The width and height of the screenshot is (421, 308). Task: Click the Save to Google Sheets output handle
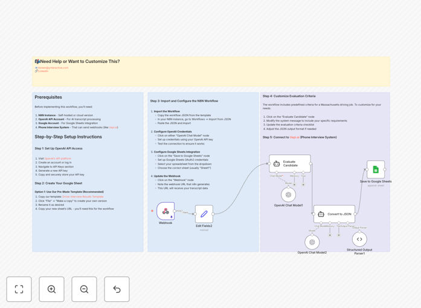[x=385, y=169]
